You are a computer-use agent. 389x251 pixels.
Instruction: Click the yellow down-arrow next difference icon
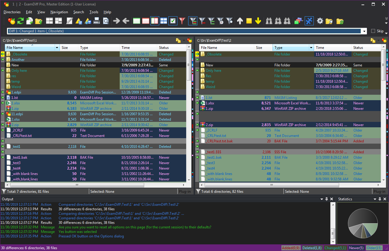tap(258, 21)
